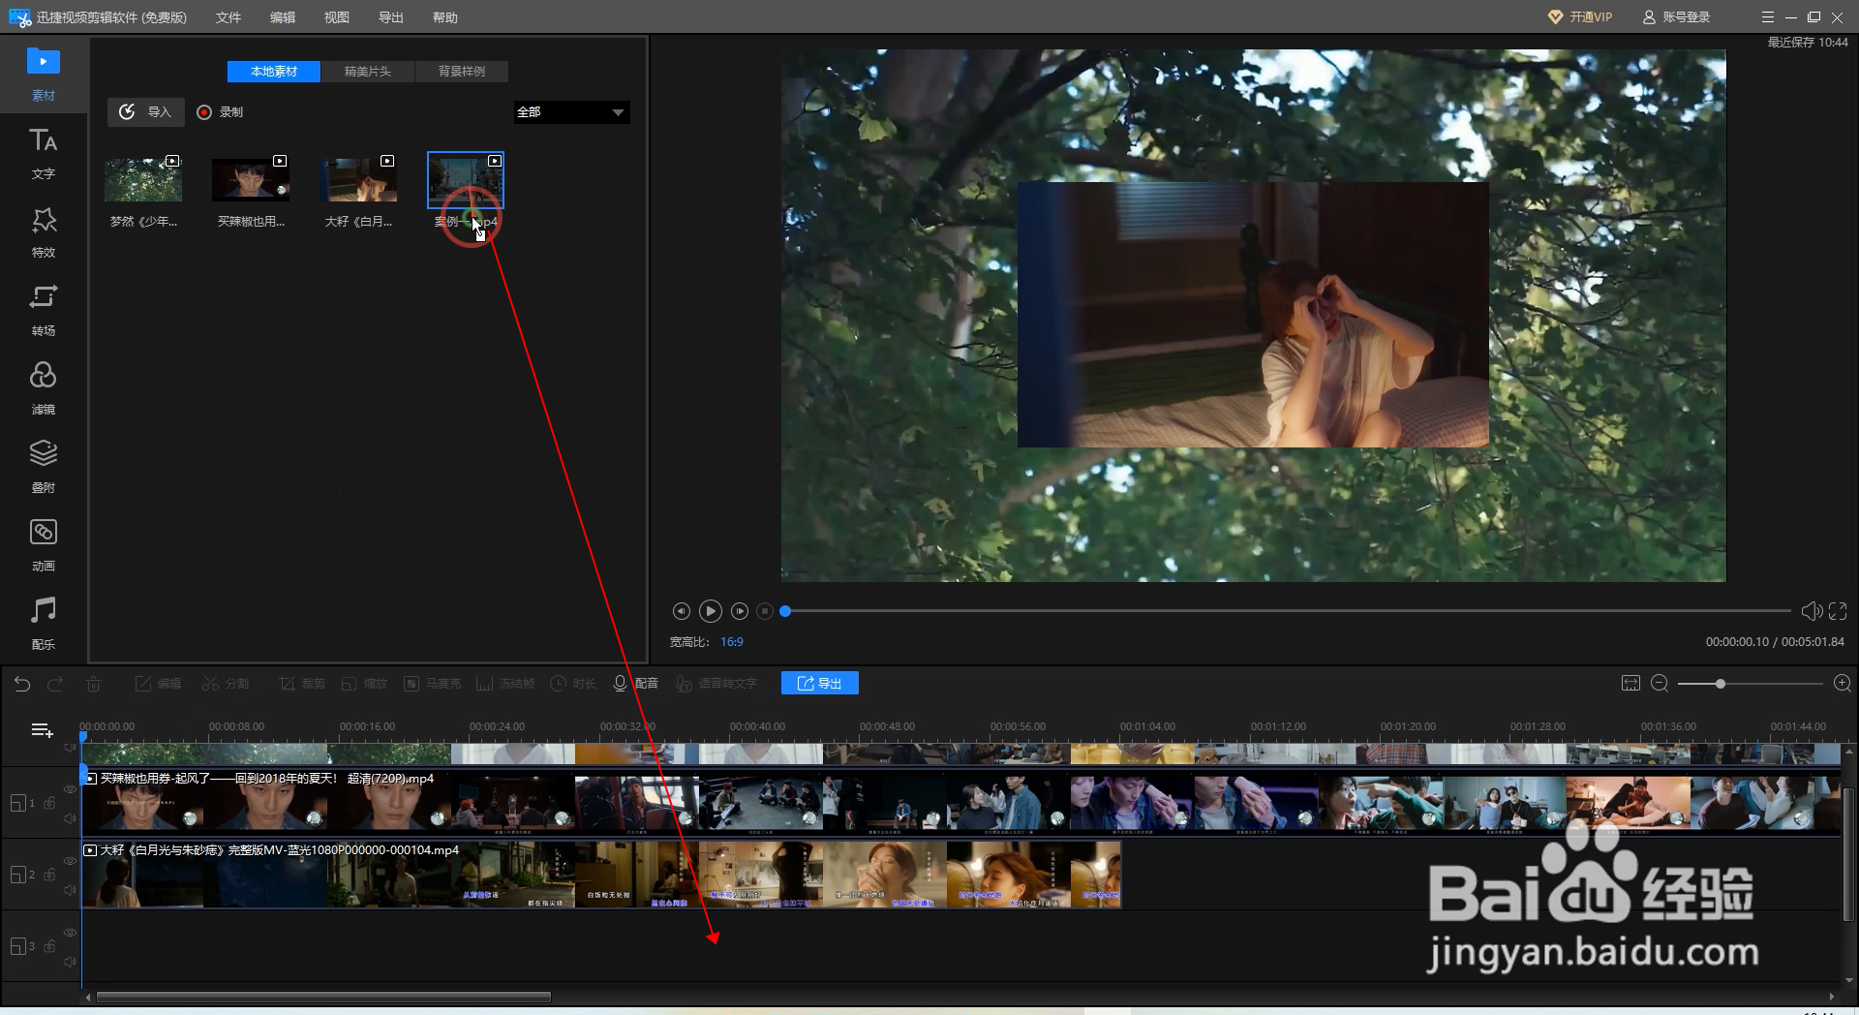Click the 冻结帧 freeze frame tool

pos(504,684)
